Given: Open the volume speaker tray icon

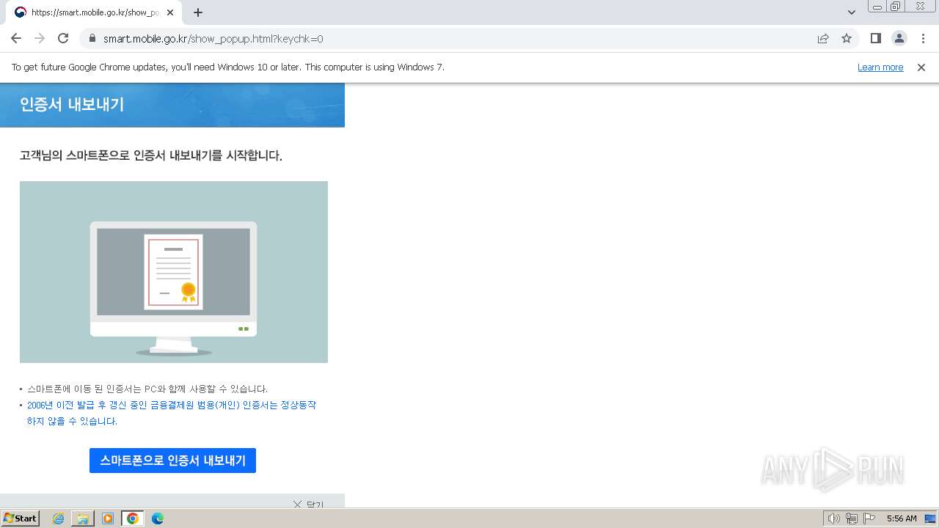Looking at the screenshot, I should 834,518.
